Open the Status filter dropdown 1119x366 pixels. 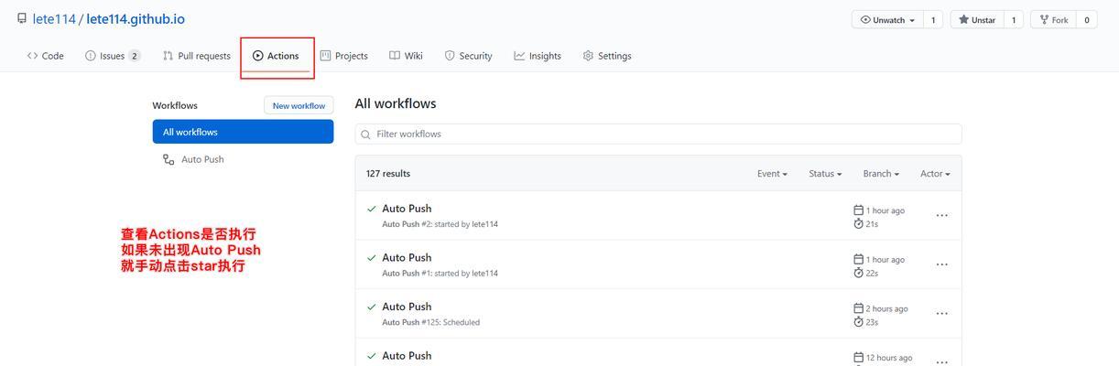point(825,174)
